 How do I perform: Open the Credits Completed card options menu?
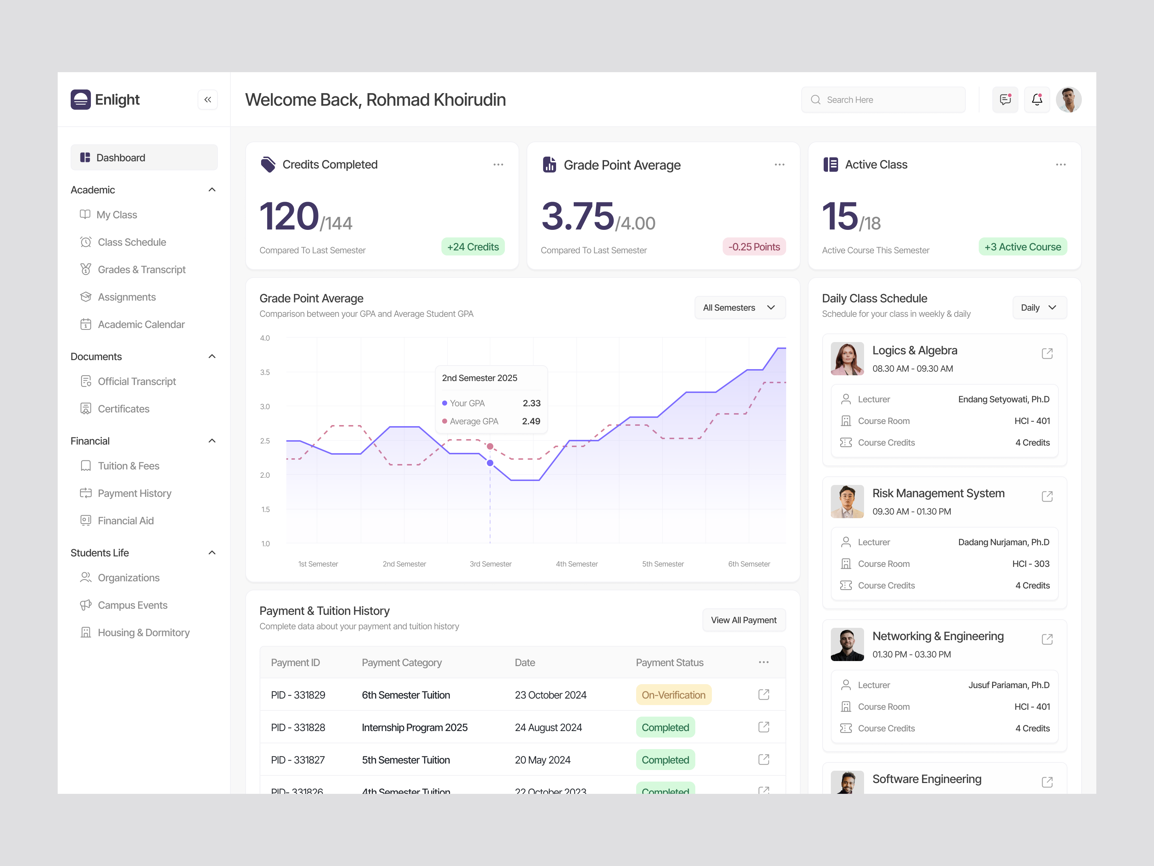(x=498, y=165)
